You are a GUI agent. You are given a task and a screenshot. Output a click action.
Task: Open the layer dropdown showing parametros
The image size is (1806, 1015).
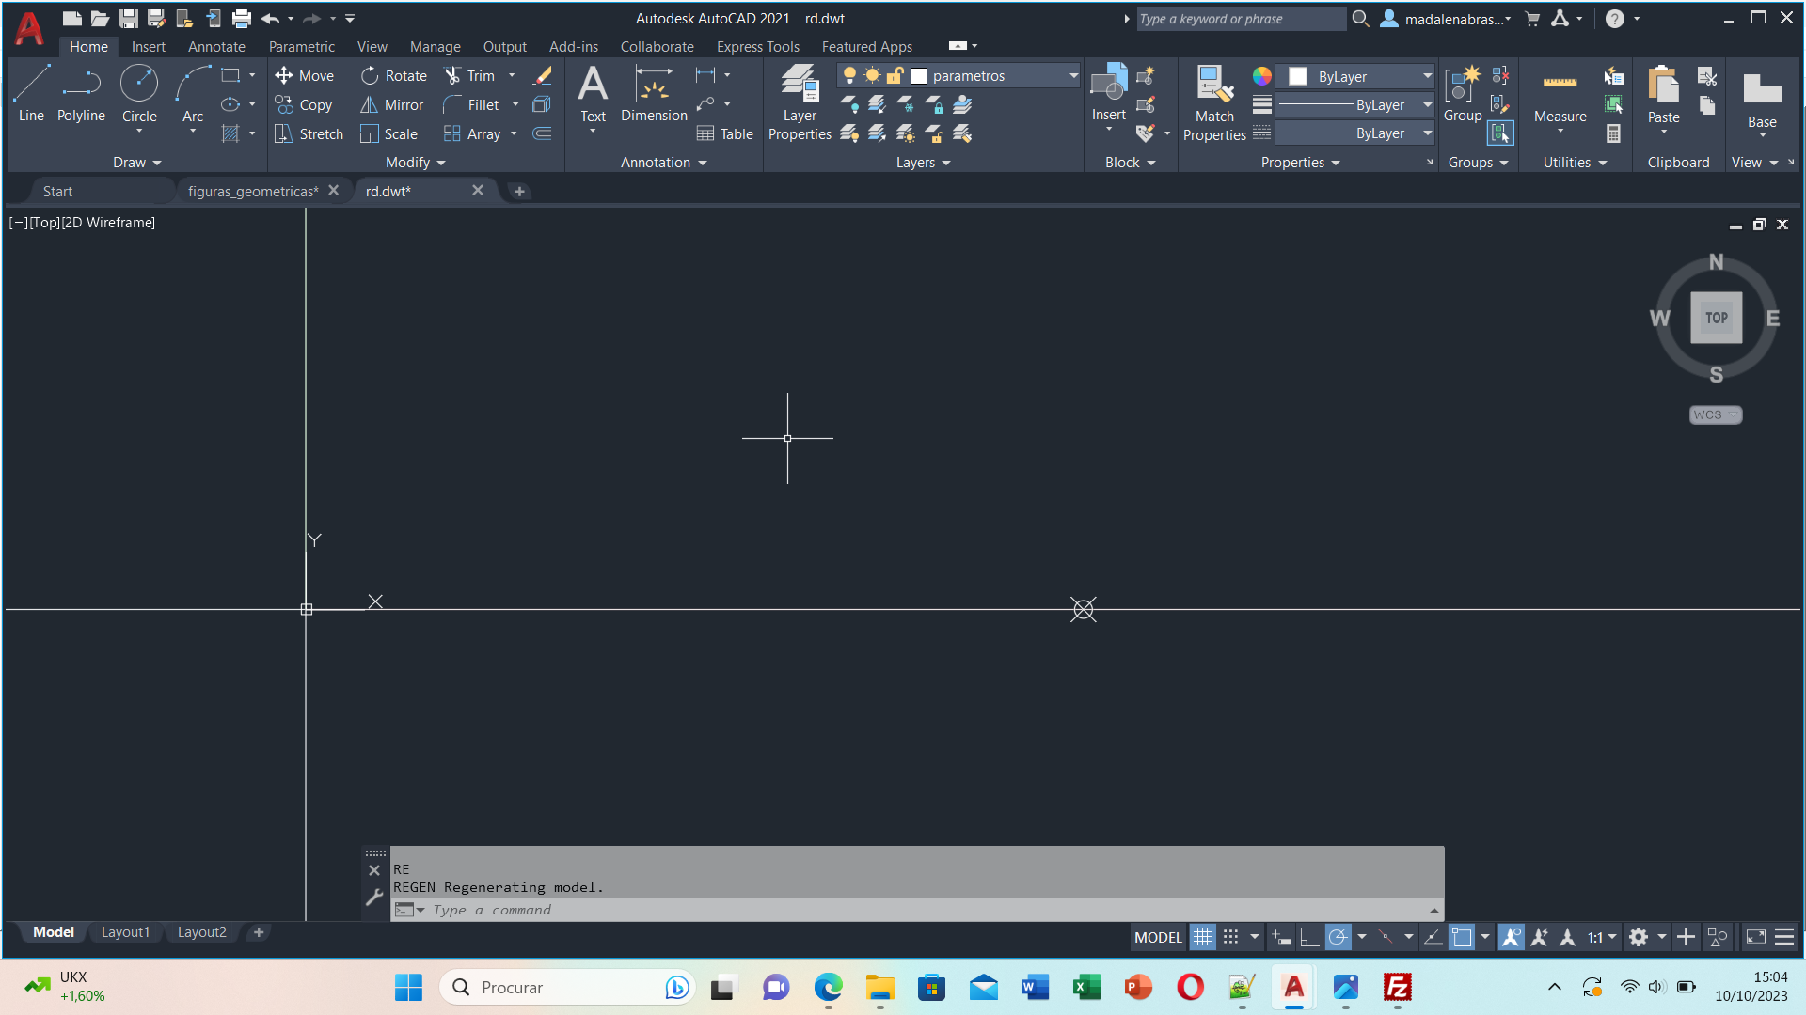coord(958,75)
